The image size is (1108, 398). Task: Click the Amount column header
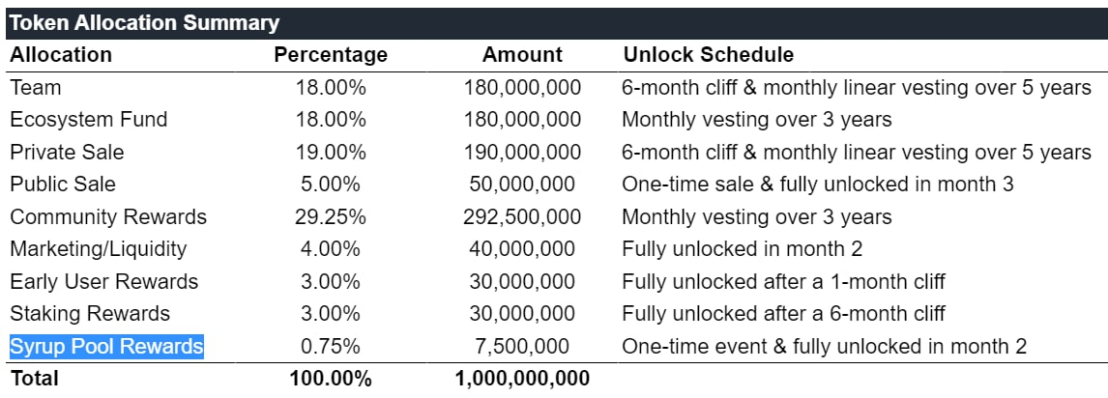point(522,55)
